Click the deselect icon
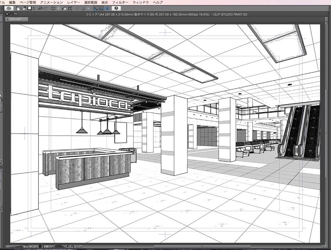Image resolution: width=331 pixels, height=250 pixels. (77, 9)
